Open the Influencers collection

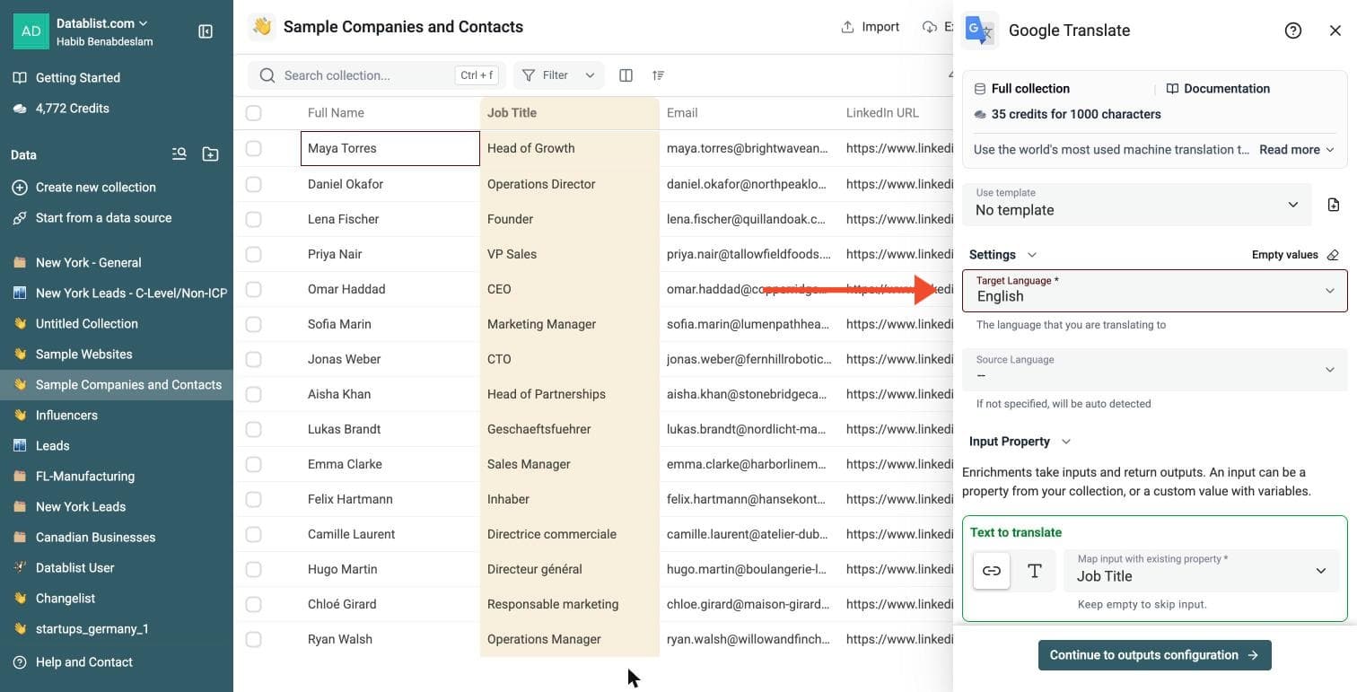[x=117, y=416]
